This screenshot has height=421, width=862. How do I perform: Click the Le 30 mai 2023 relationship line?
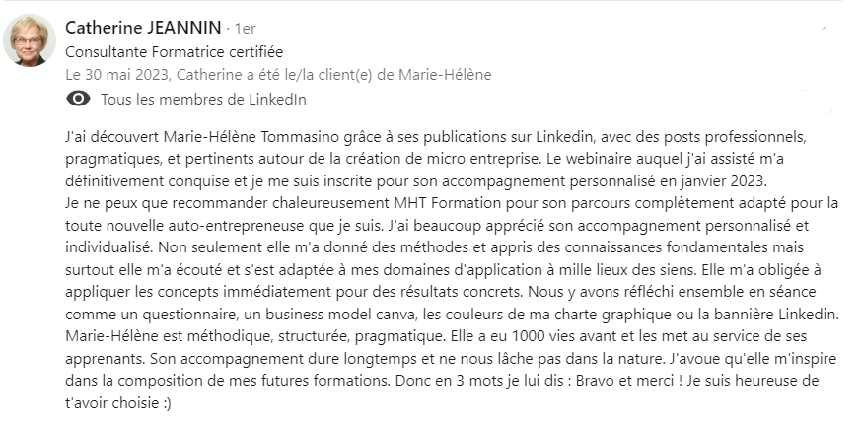tap(278, 74)
